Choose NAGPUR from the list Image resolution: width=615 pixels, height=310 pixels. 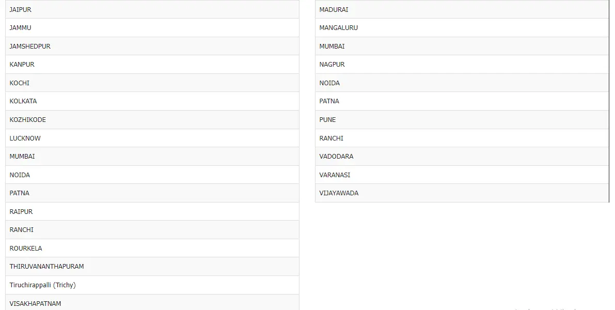(x=332, y=65)
